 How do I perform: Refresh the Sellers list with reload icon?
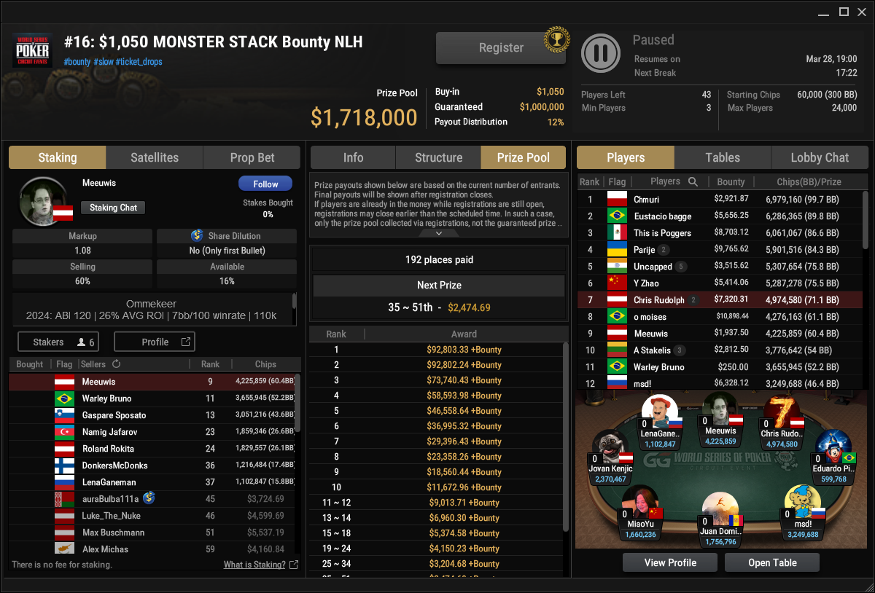116,364
